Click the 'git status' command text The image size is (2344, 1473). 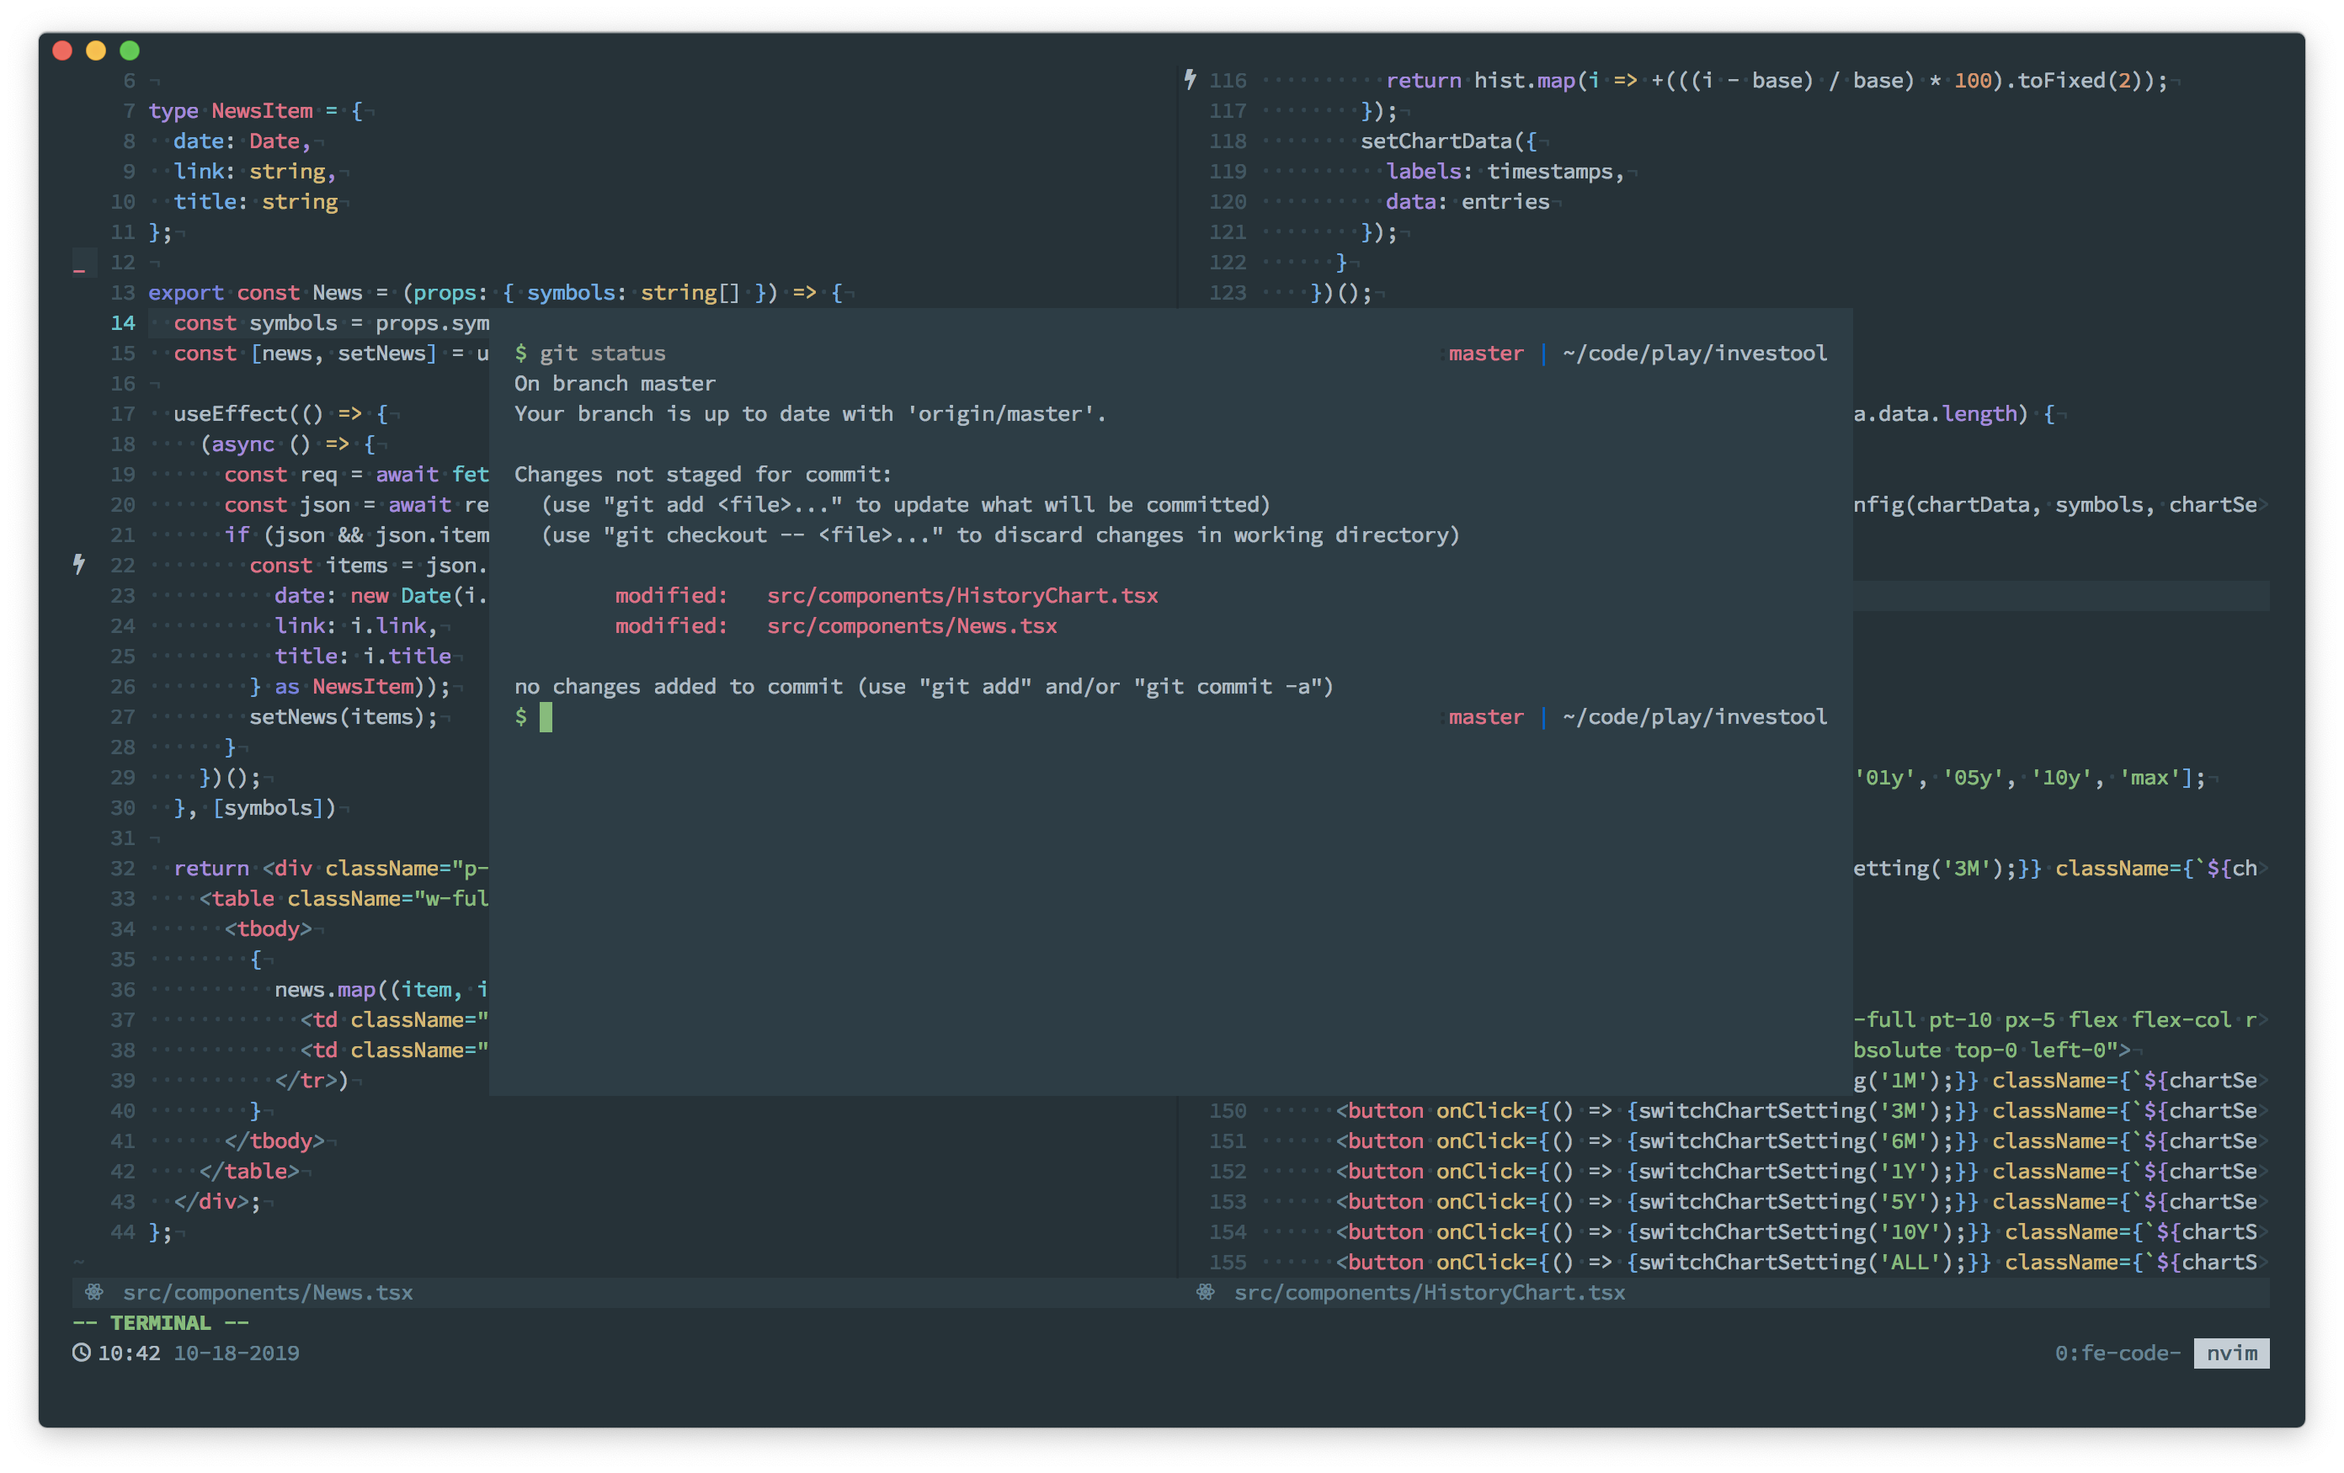[x=601, y=354]
